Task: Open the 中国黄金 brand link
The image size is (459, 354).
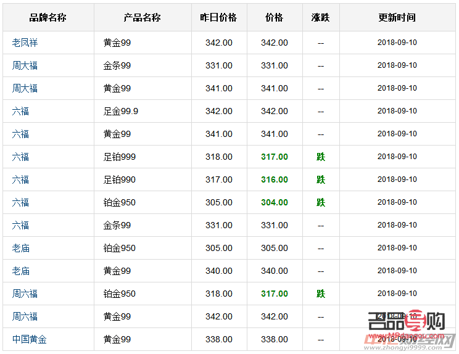Action: click(29, 339)
